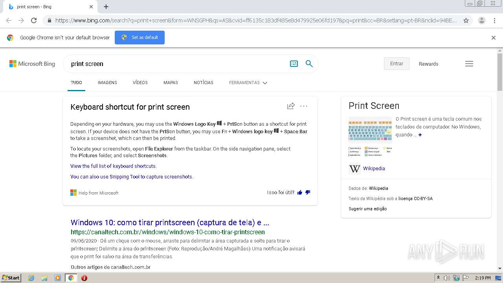Click the share icon on shortcut card
The height and width of the screenshot is (283, 503).
[x=291, y=106]
